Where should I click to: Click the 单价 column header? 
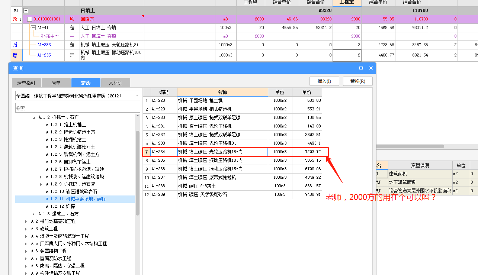click(x=307, y=92)
